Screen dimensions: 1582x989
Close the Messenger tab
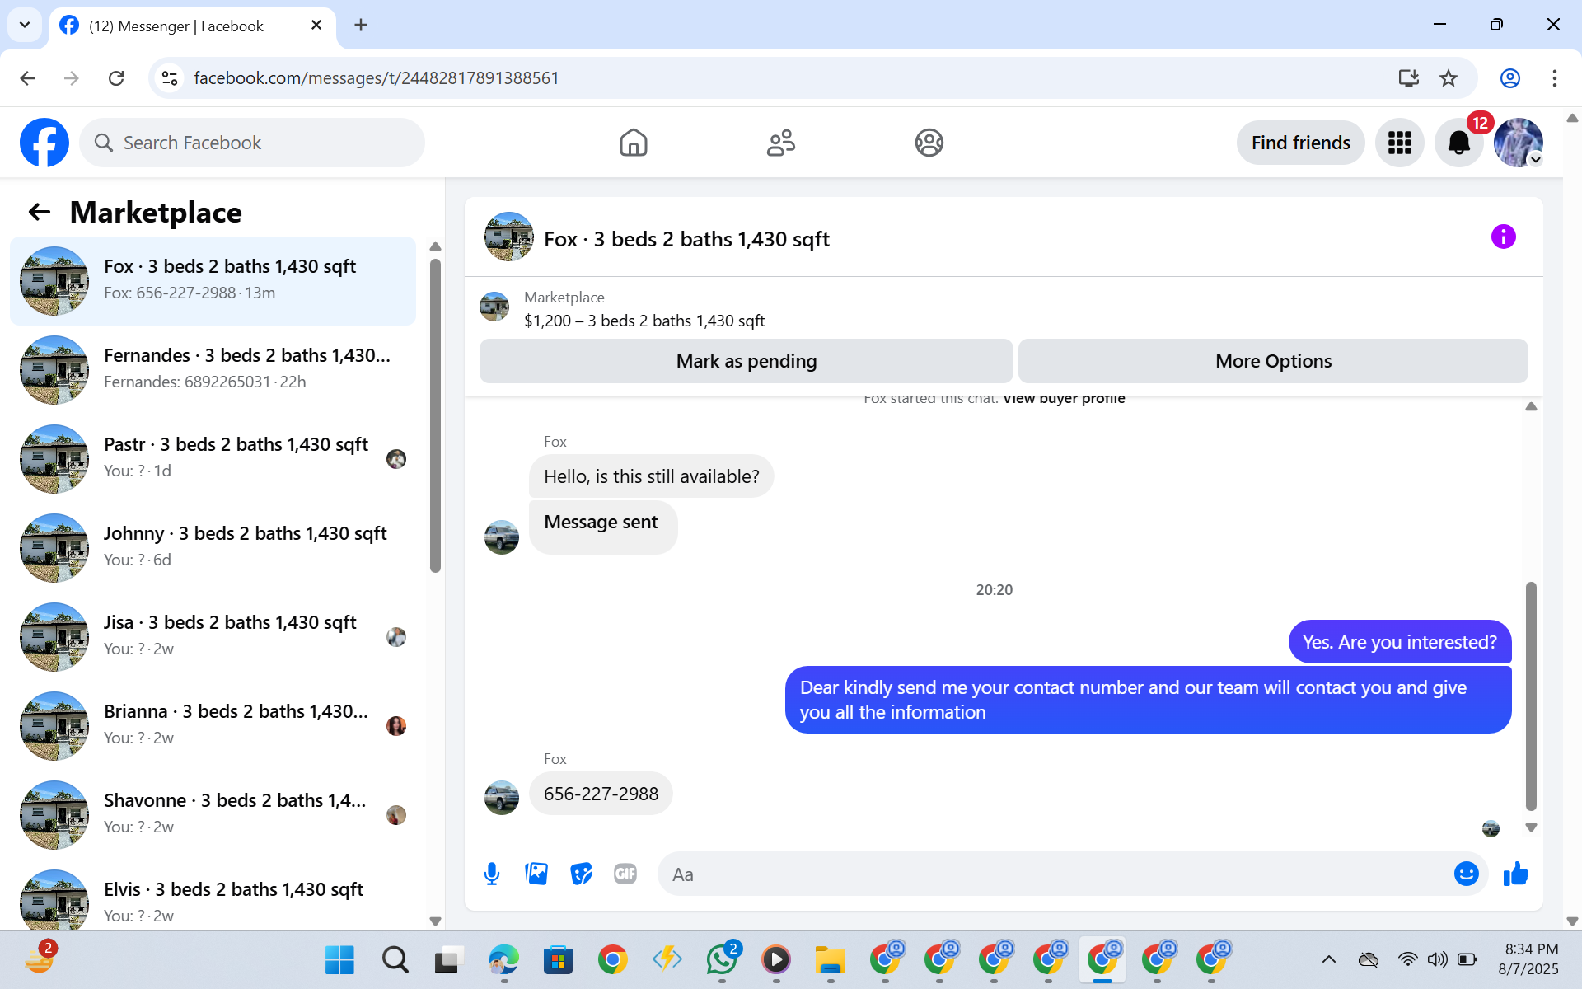click(316, 26)
